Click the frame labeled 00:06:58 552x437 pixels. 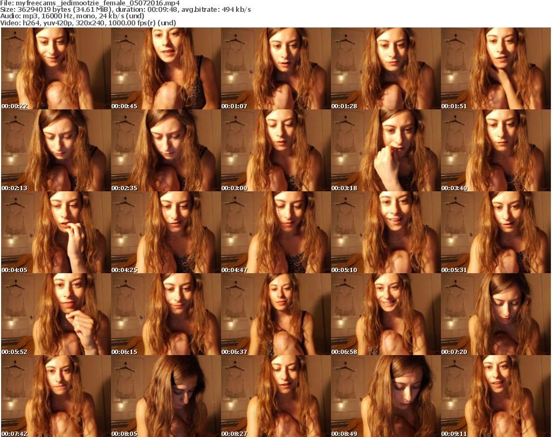click(385, 315)
